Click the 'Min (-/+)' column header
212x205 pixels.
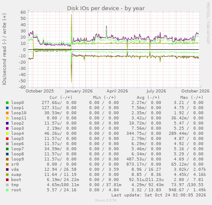coord(105,98)
